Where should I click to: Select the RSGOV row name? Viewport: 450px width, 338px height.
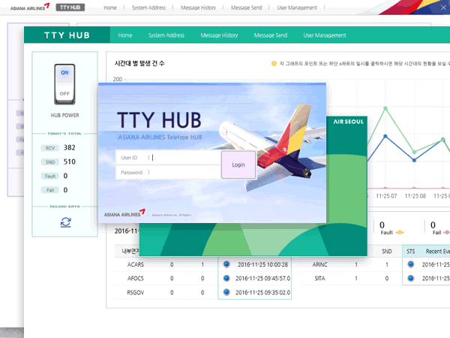pyautogui.click(x=136, y=293)
